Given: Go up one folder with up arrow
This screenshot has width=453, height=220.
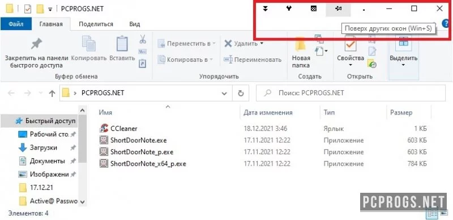Looking at the screenshot, I should pos(52,93).
